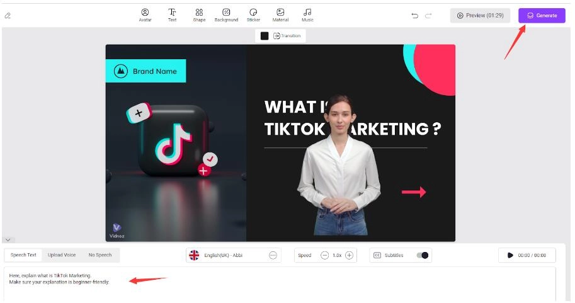The height and width of the screenshot is (303, 575).
Task: Open the Material library
Action: tap(280, 15)
